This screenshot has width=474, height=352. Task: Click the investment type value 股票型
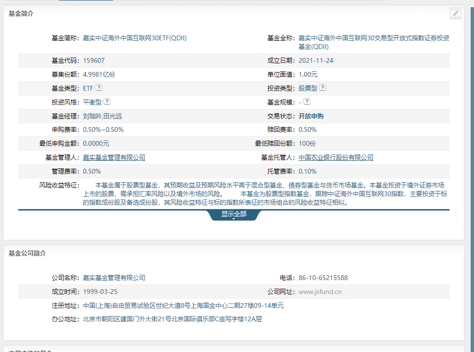(308, 88)
